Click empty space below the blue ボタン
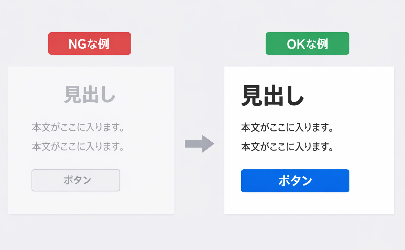 click(x=295, y=203)
